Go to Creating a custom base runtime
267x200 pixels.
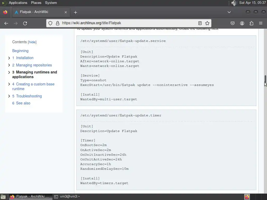click(x=33, y=86)
